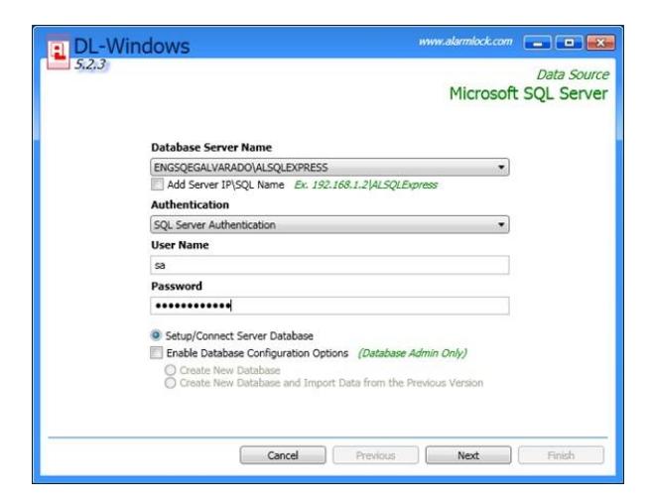Viewport: 651px width, 504px height.
Task: Select Create New Database and Import Data option
Action: pos(171,383)
